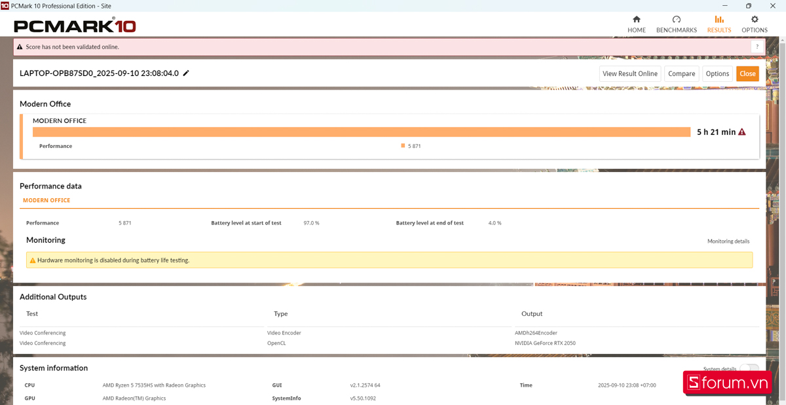Image resolution: width=786 pixels, height=405 pixels.
Task: Click the Test column header
Action: tap(32, 314)
